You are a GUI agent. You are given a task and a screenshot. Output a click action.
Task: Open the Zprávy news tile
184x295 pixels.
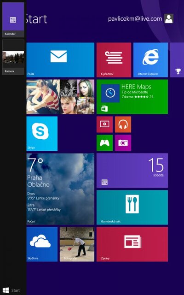point(132,244)
